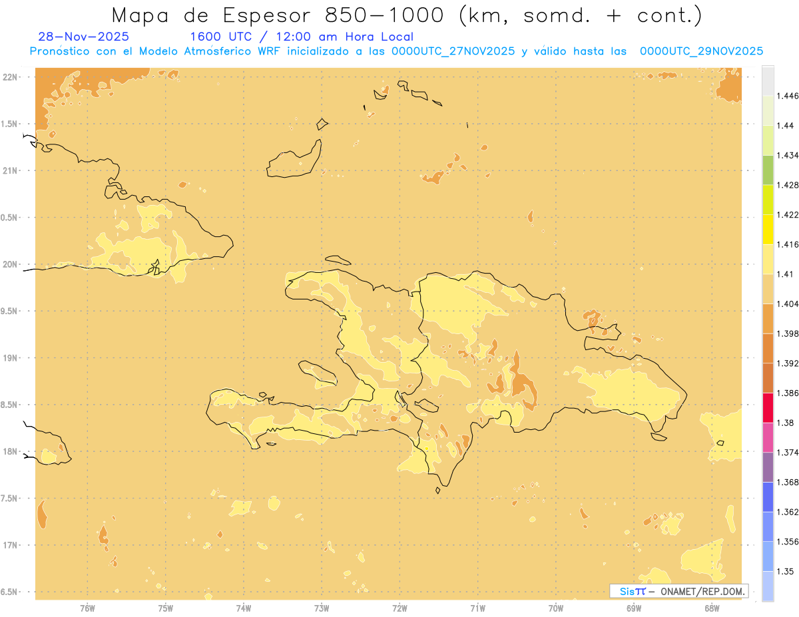Click the 22N latitude label
The width and height of the screenshot is (799, 617).
(10, 77)
